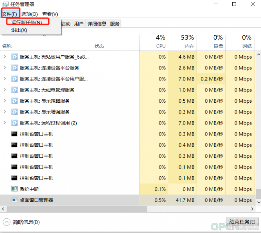The width and height of the screenshot is (261, 233).
Task: Expand 服务主机: 远程过程调用 (2) row
Action: coord(5,123)
